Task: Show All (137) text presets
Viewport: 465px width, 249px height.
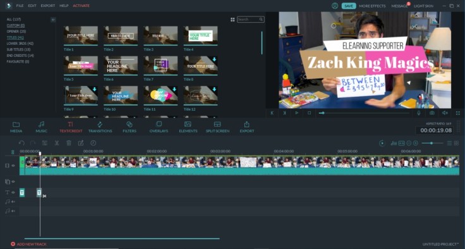Action: 14,20
